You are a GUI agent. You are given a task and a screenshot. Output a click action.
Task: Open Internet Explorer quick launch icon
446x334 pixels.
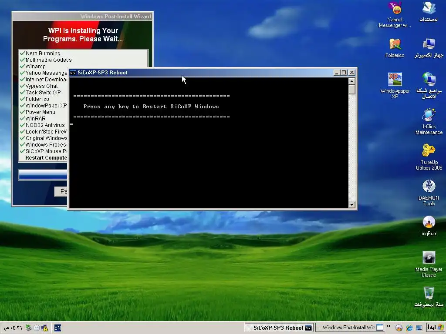point(409,328)
